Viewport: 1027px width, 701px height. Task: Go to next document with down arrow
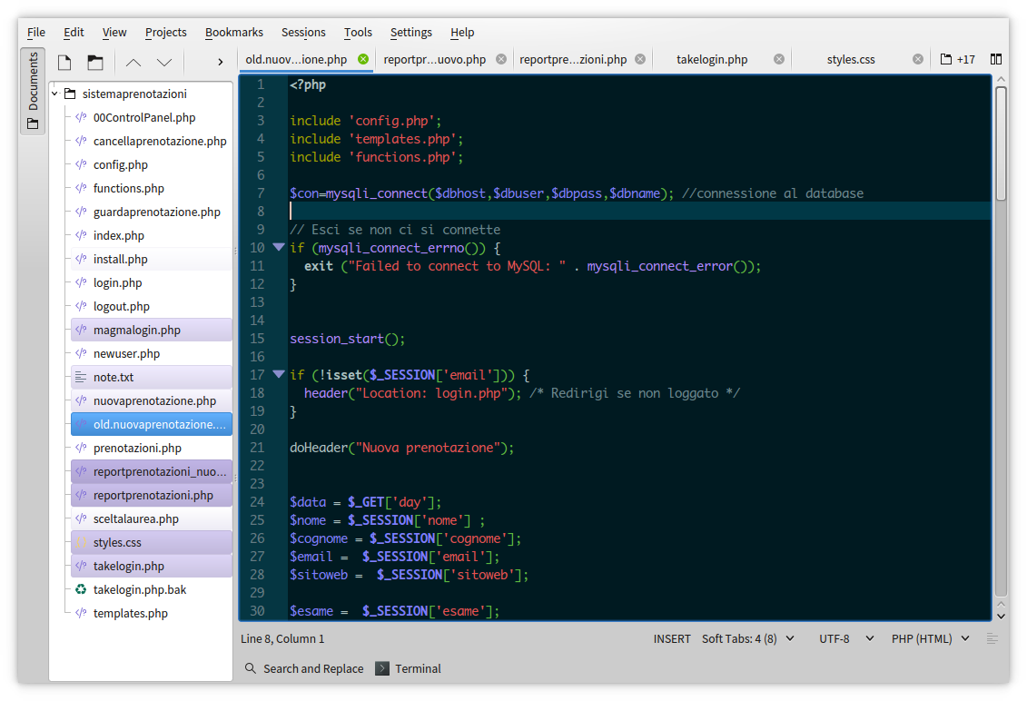coord(164,63)
